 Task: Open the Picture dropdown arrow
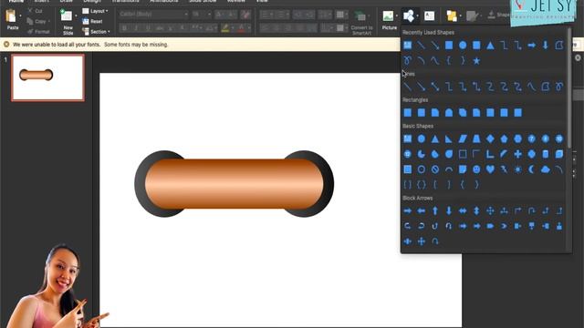pyautogui.click(x=397, y=16)
